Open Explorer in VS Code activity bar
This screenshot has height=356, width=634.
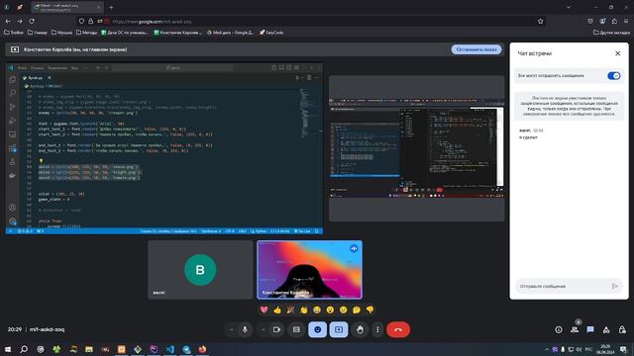click(x=12, y=79)
